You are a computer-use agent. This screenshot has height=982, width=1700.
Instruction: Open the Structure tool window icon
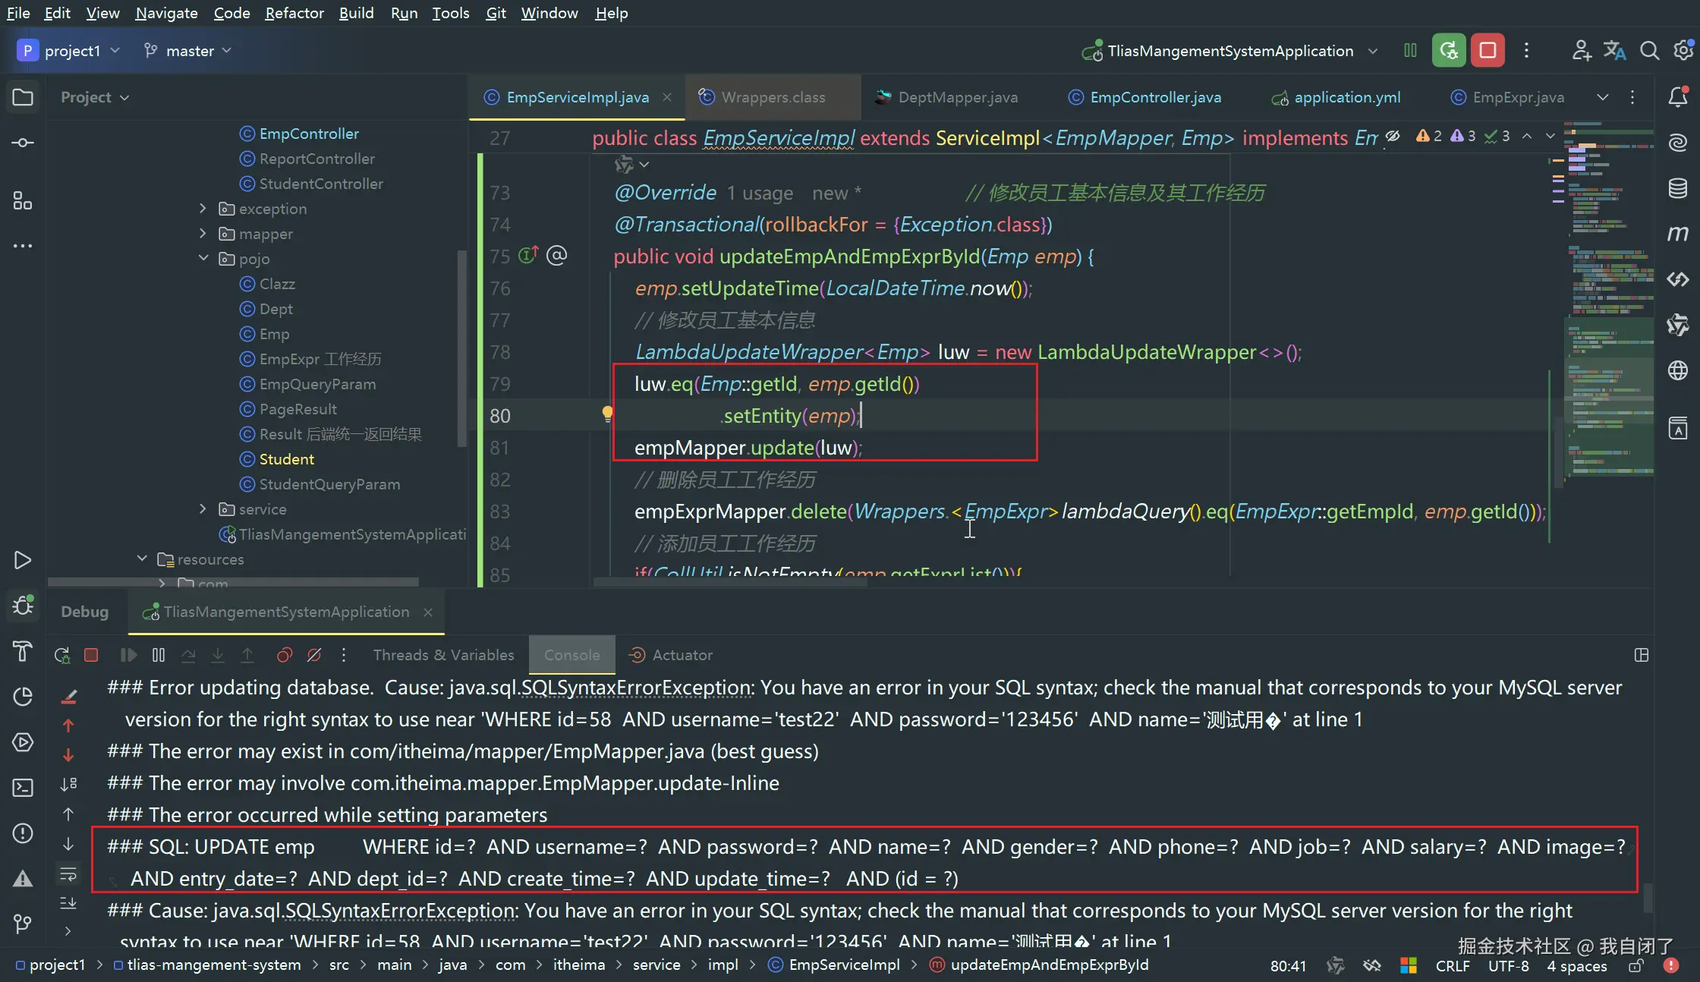(23, 200)
